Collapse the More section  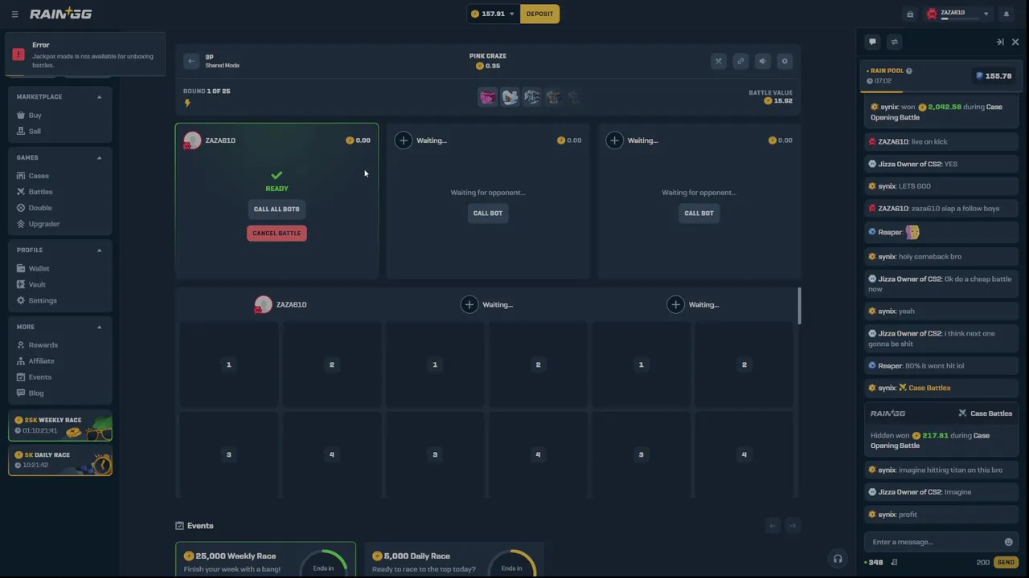coord(100,327)
